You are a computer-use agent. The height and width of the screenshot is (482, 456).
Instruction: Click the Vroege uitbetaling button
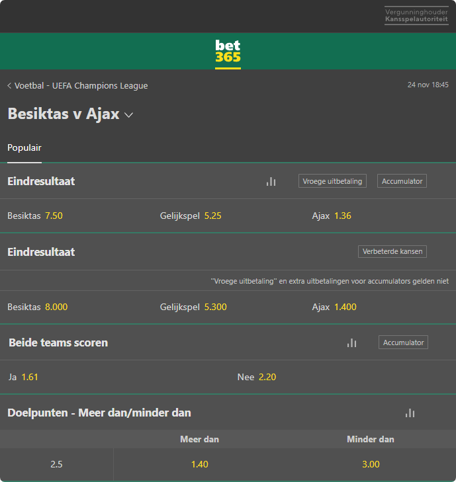click(332, 181)
